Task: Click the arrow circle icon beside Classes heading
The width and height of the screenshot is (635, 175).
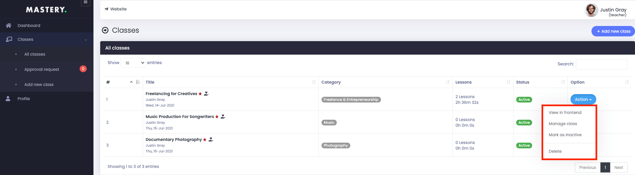Action: point(105,30)
